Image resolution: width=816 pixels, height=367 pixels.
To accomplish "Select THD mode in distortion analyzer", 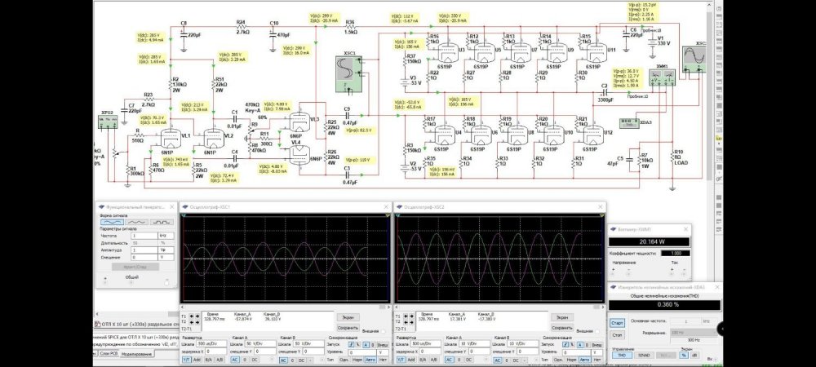I will [x=621, y=355].
